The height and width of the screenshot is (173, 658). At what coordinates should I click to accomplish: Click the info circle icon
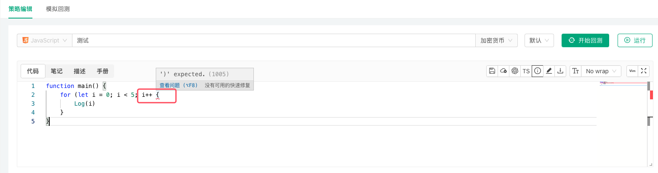(x=537, y=71)
